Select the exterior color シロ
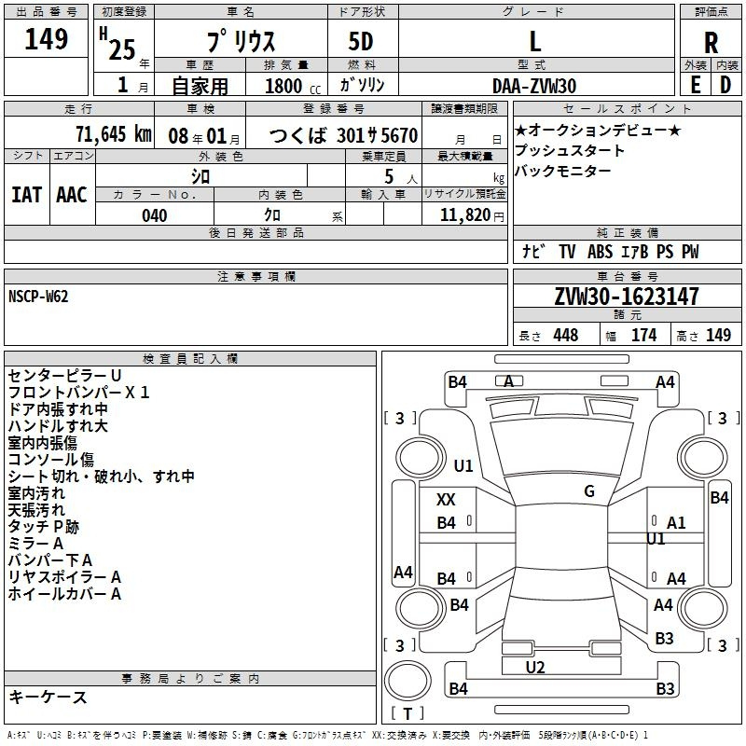This screenshot has height=746, width=746. click(200, 176)
